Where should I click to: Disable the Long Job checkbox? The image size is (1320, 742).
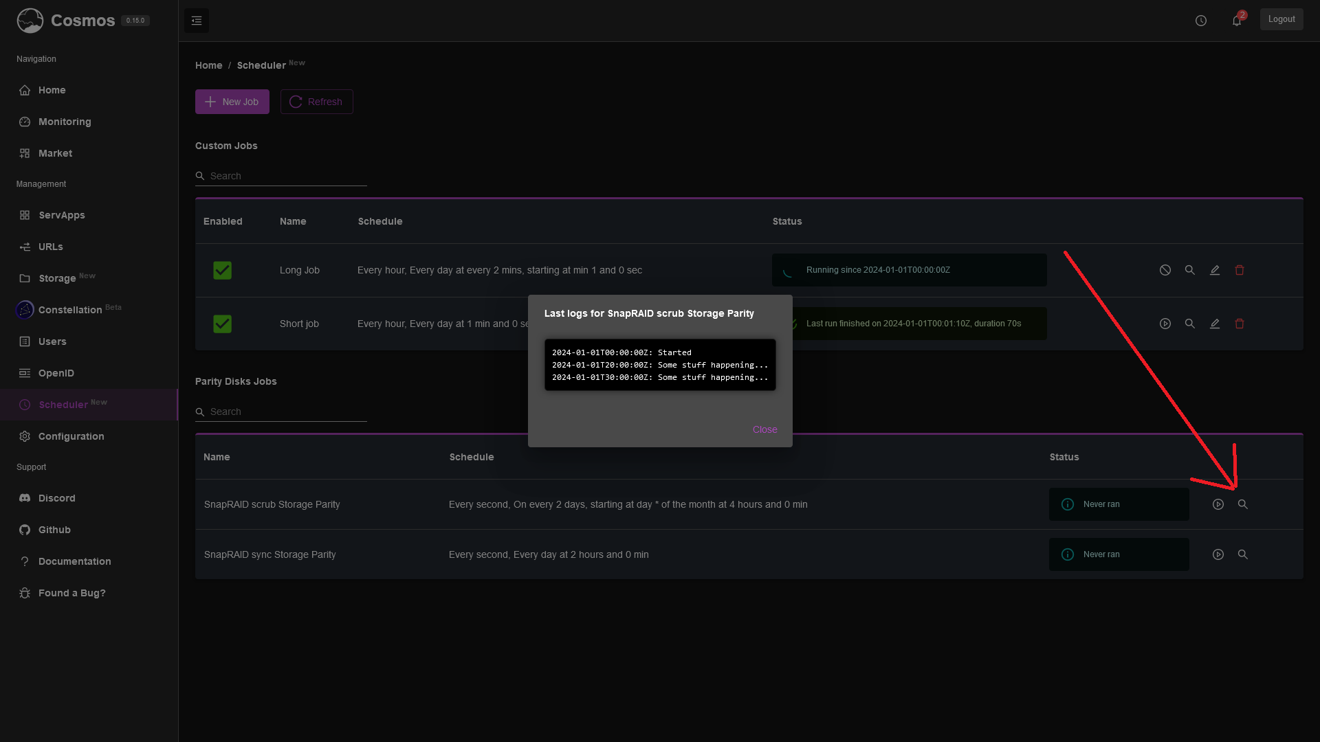coord(222,270)
